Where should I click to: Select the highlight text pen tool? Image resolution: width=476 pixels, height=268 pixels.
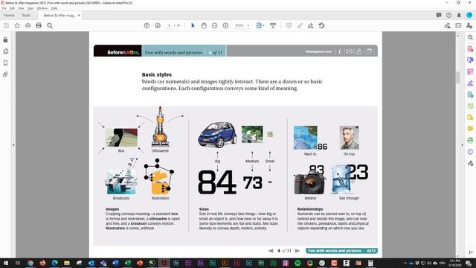coord(300,26)
